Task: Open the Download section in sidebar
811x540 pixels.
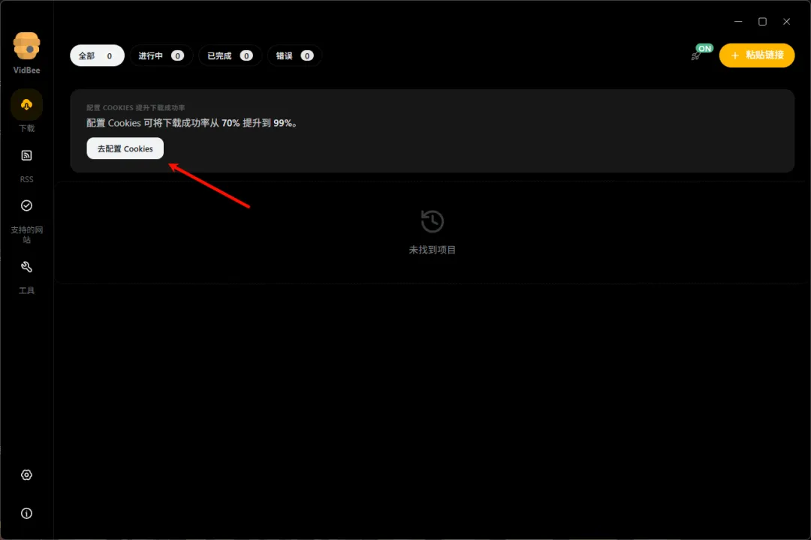Action: [x=26, y=105]
